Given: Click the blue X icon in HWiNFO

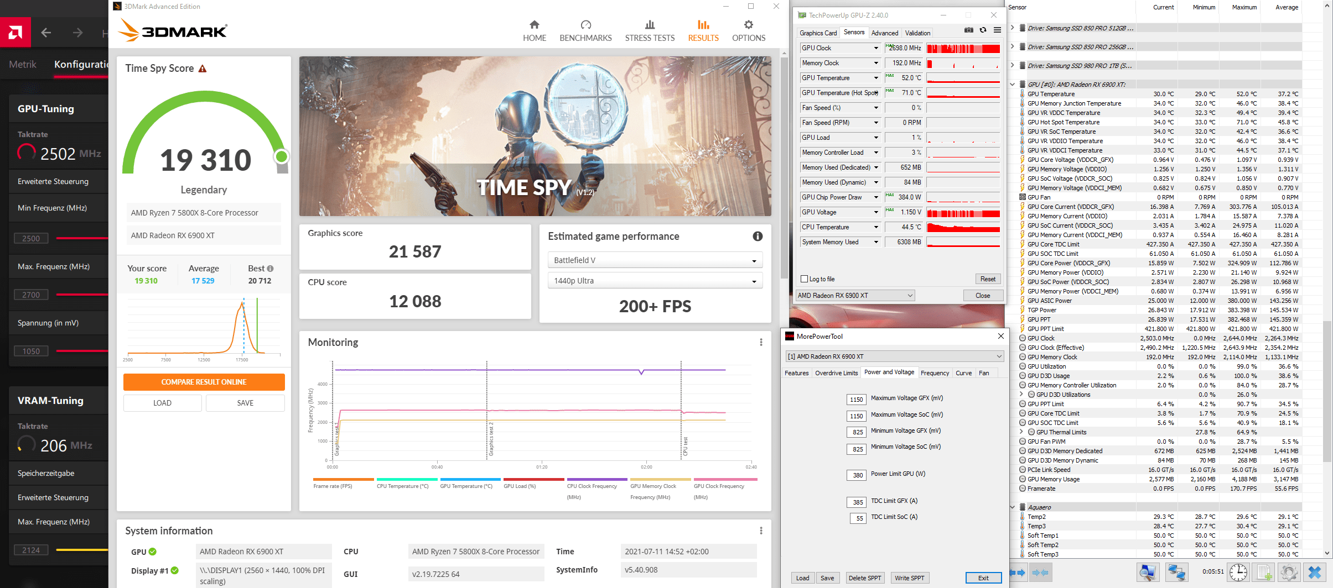Looking at the screenshot, I should 1315,573.
